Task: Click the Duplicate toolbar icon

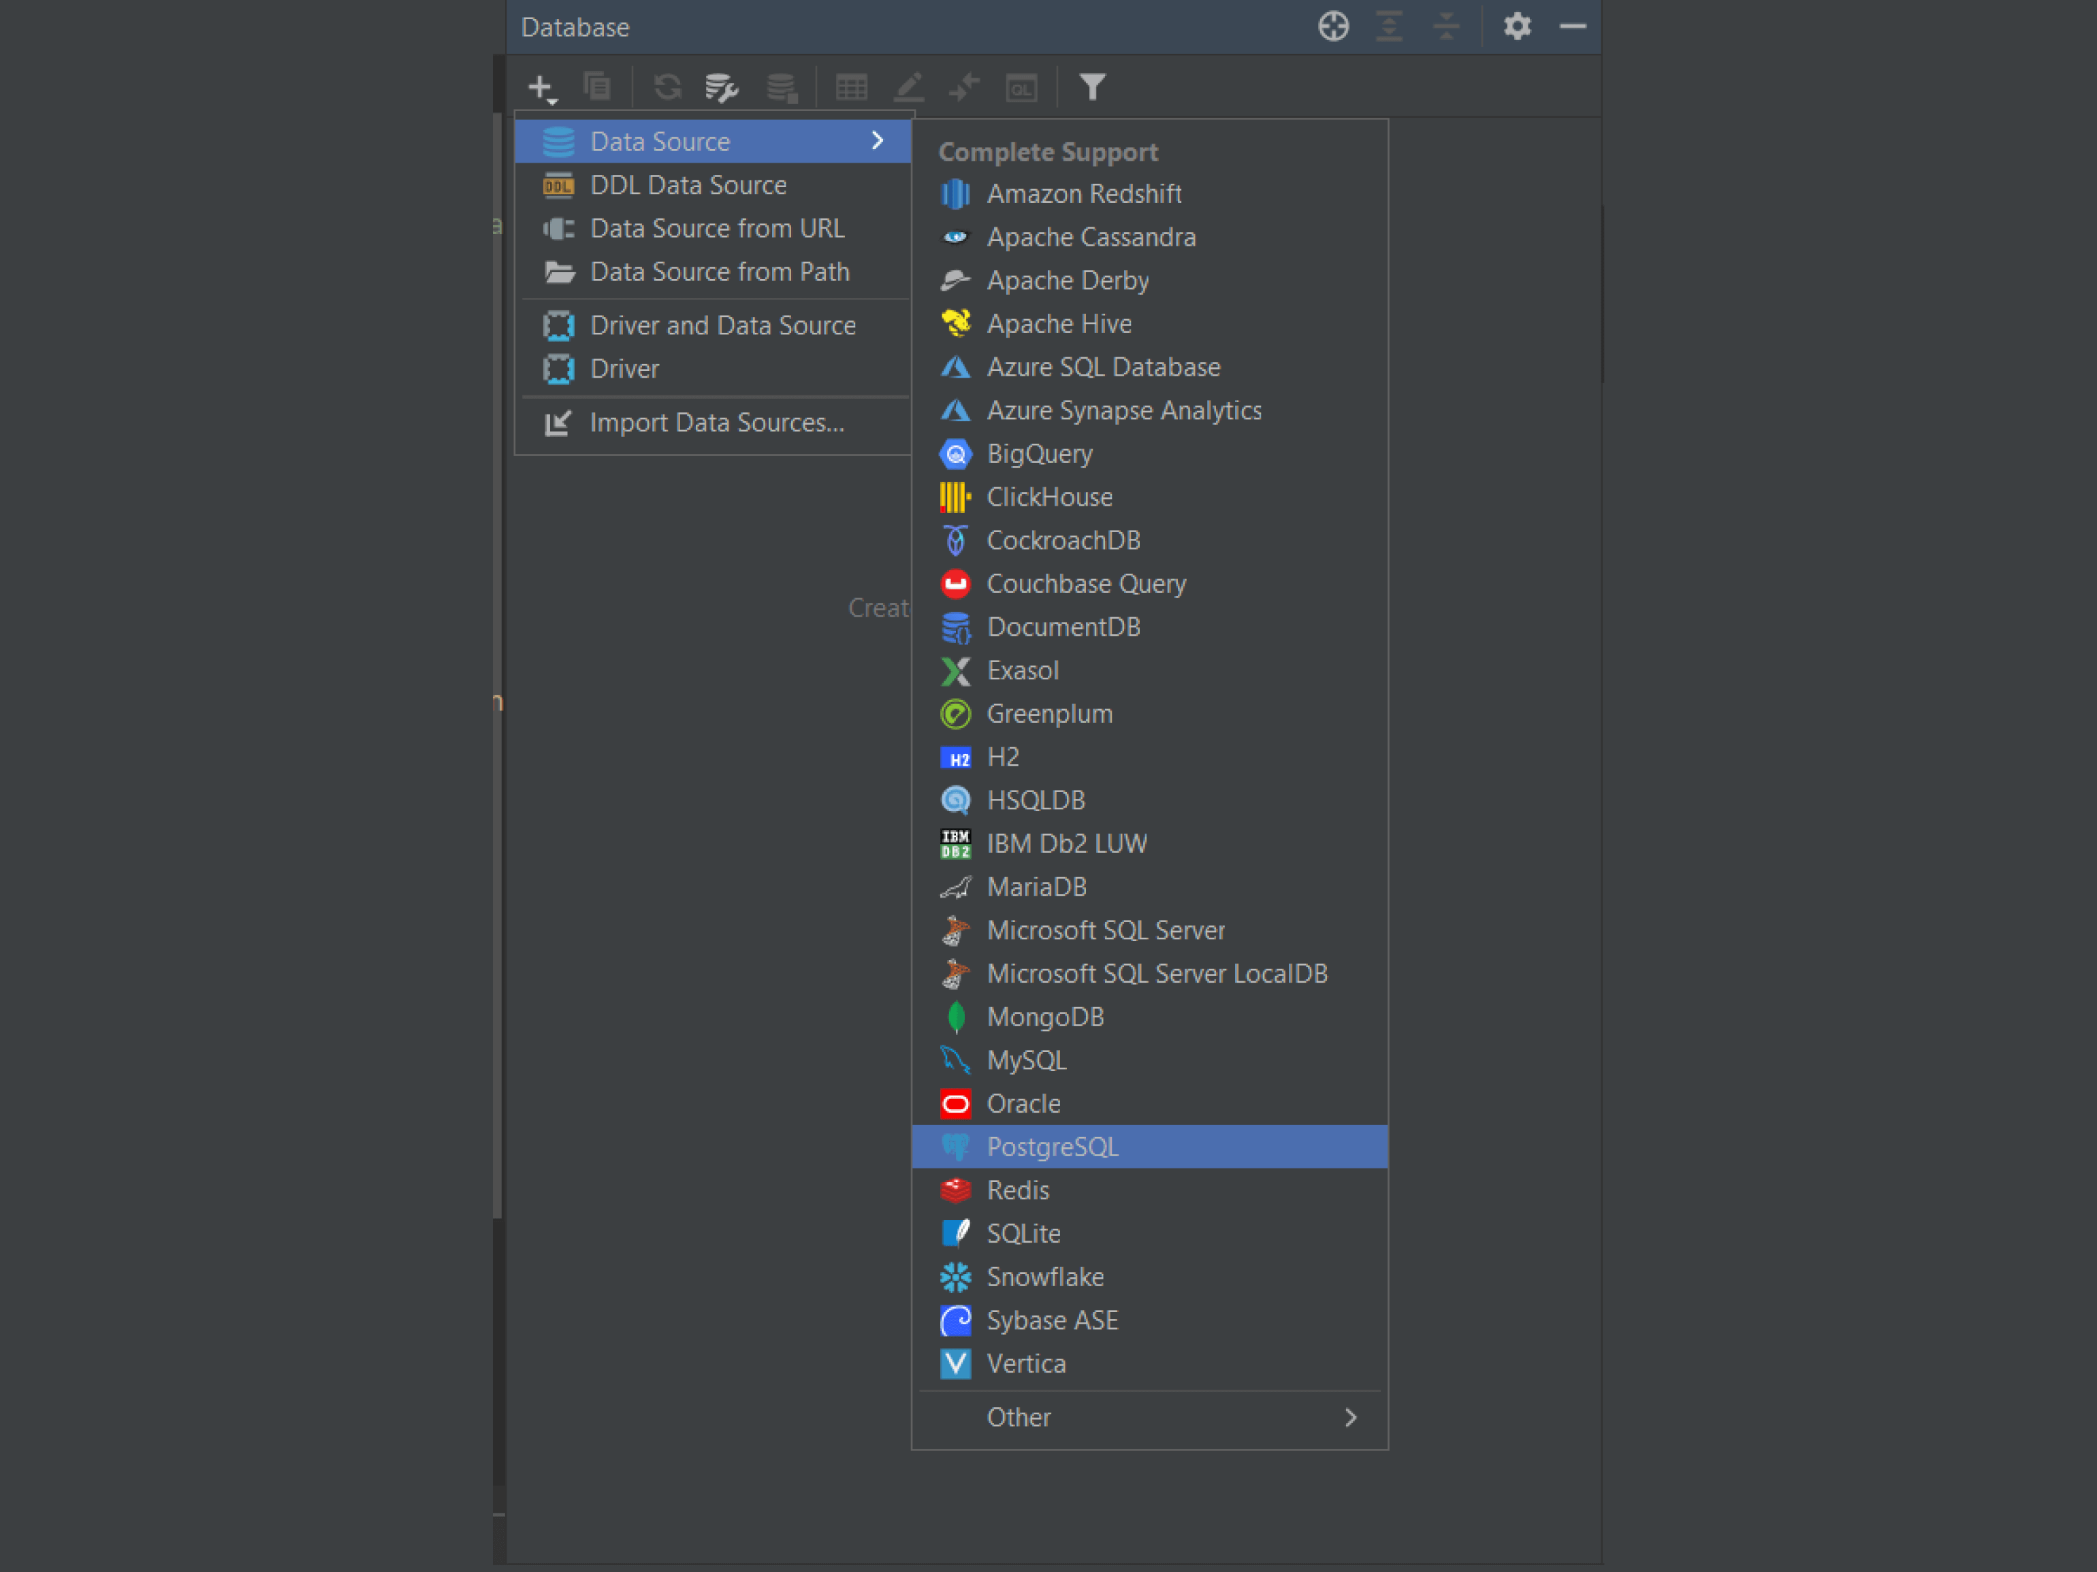Action: click(x=597, y=87)
